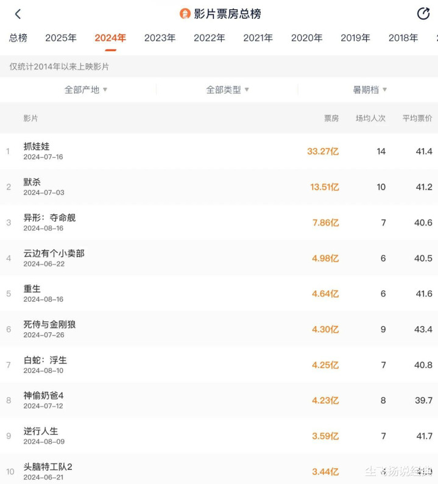This screenshot has height=484, width=438.
Task: Click the notice 仅统计2014年以来上映影片
Action: coord(59,66)
